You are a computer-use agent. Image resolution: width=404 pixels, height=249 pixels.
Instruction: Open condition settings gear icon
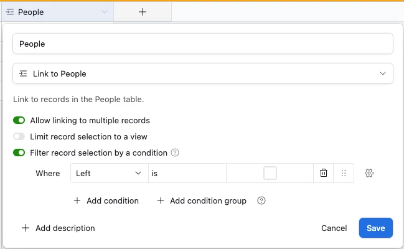click(369, 173)
